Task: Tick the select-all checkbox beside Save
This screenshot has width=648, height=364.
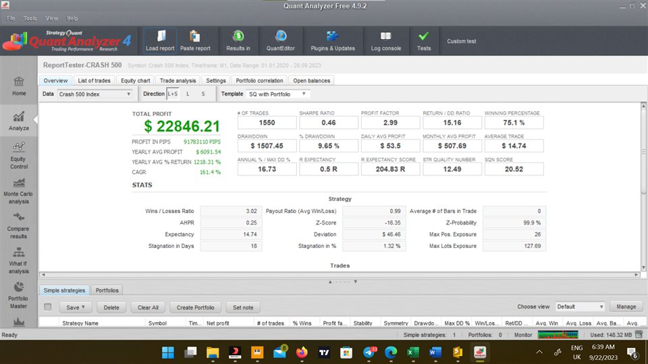Action: pos(47,307)
